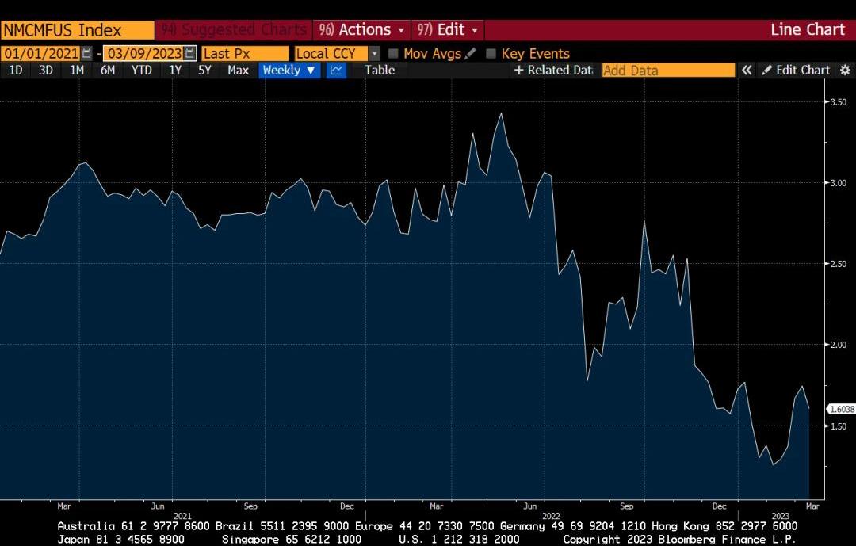Image resolution: width=856 pixels, height=546 pixels.
Task: Toggle the Key Events checkbox
Action: (x=491, y=54)
